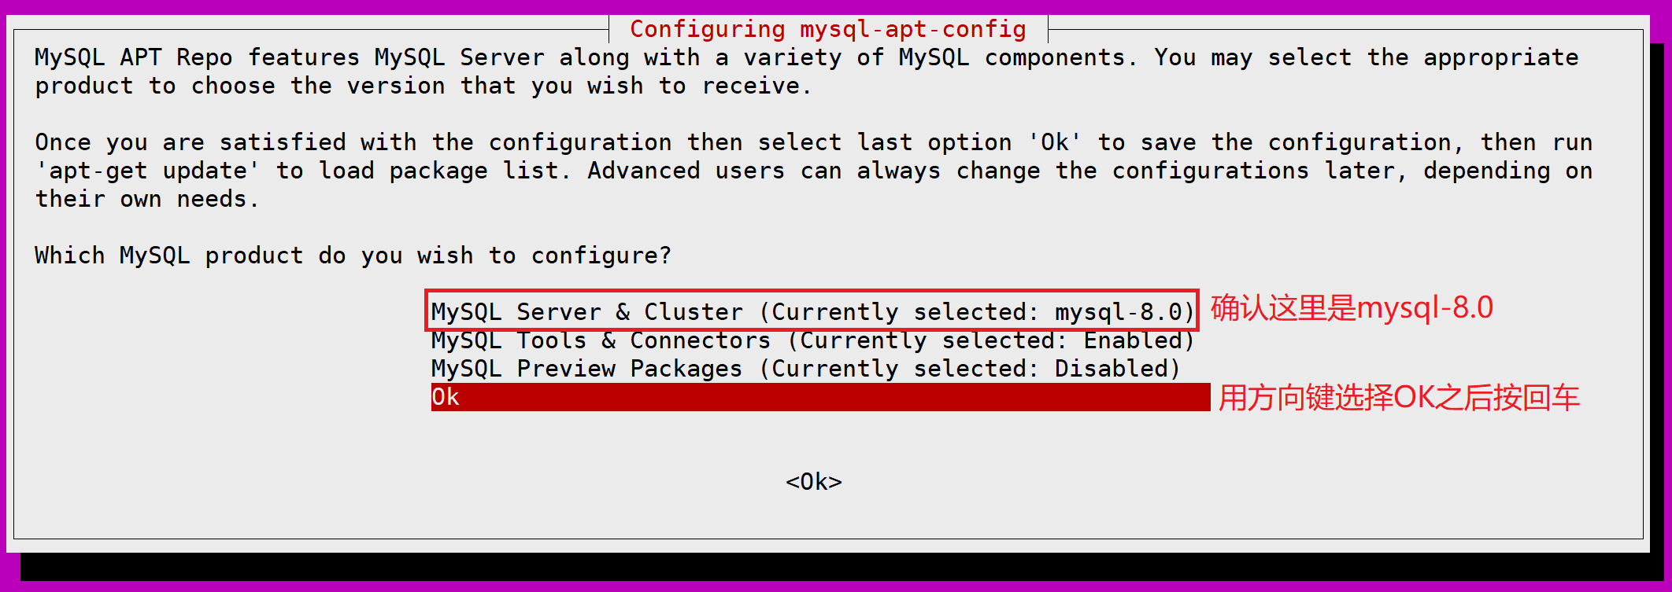Click the red annotation 用方向键选择OK之后按回车
This screenshot has width=1672, height=592.
pyautogui.click(x=1399, y=398)
